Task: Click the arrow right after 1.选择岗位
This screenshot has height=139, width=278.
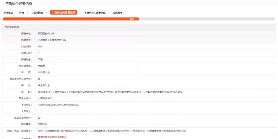Action: [x=46, y=13]
